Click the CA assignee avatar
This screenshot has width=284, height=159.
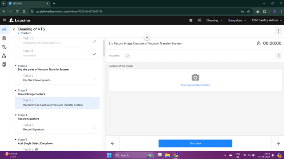[127, 56]
